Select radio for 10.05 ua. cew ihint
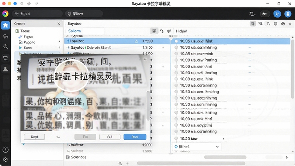The height and width of the screenshot is (166, 295). tap(176, 41)
